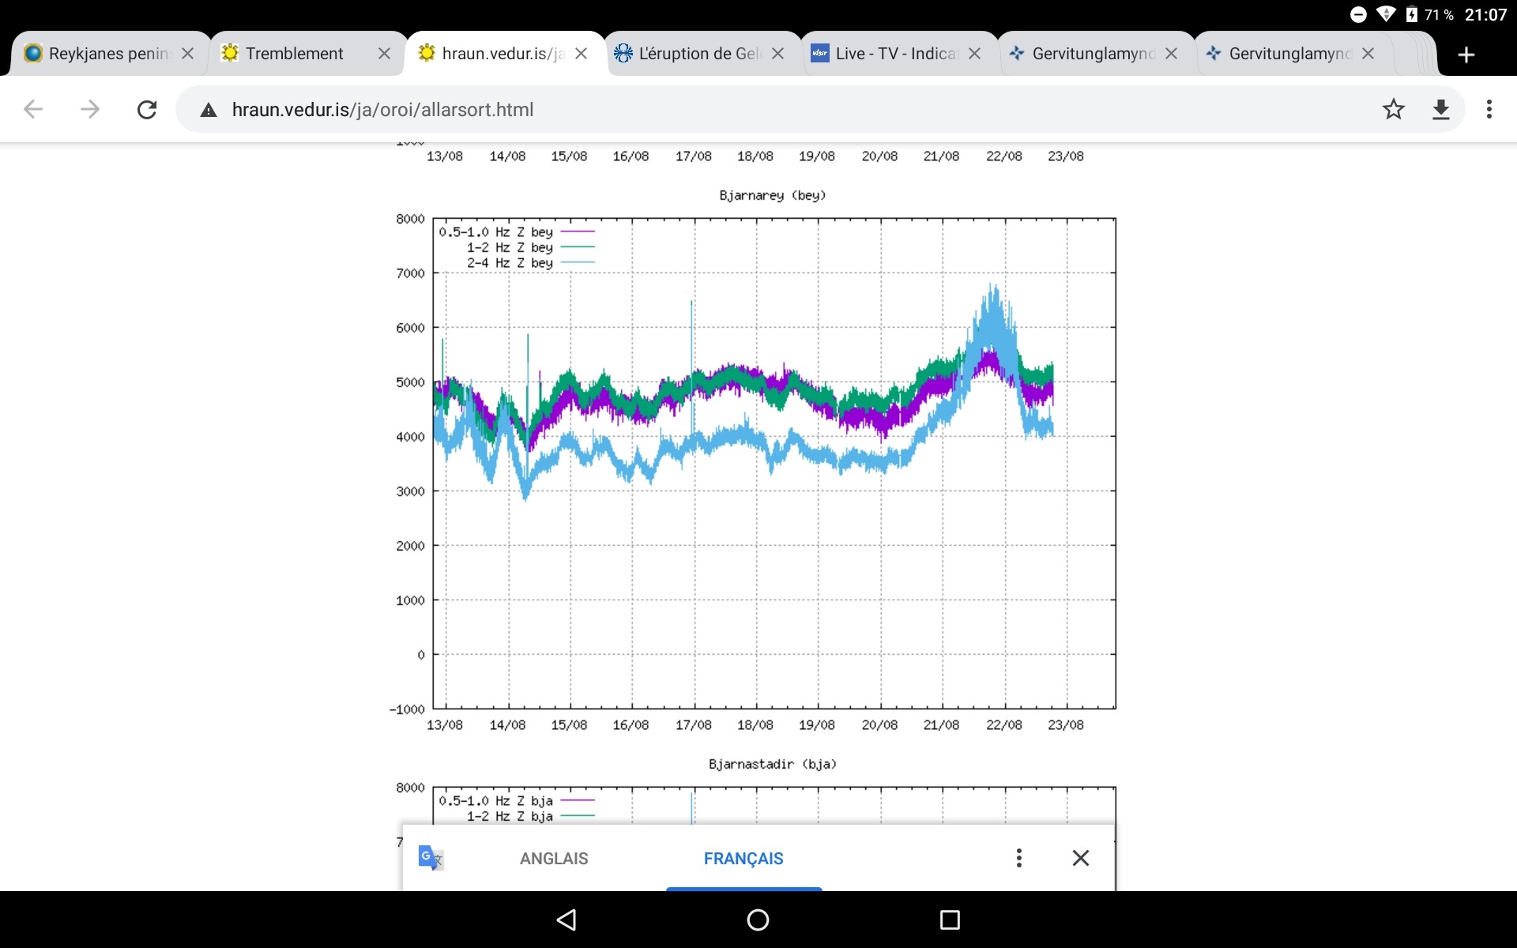Tap Android home circle button
Screen dimensions: 1517x948
pos(758,920)
